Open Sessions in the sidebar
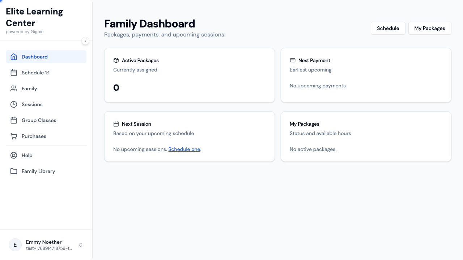463x260 pixels. pos(32,104)
